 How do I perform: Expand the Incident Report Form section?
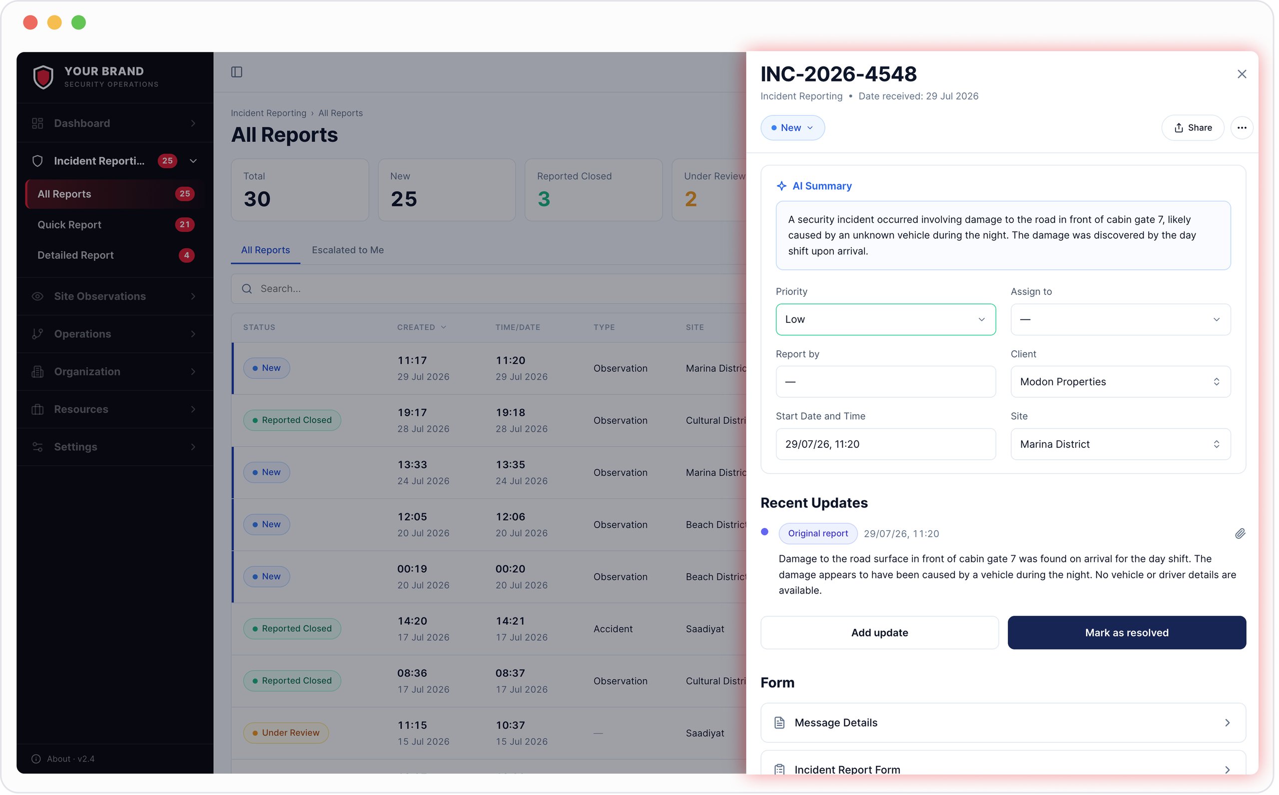point(1003,763)
